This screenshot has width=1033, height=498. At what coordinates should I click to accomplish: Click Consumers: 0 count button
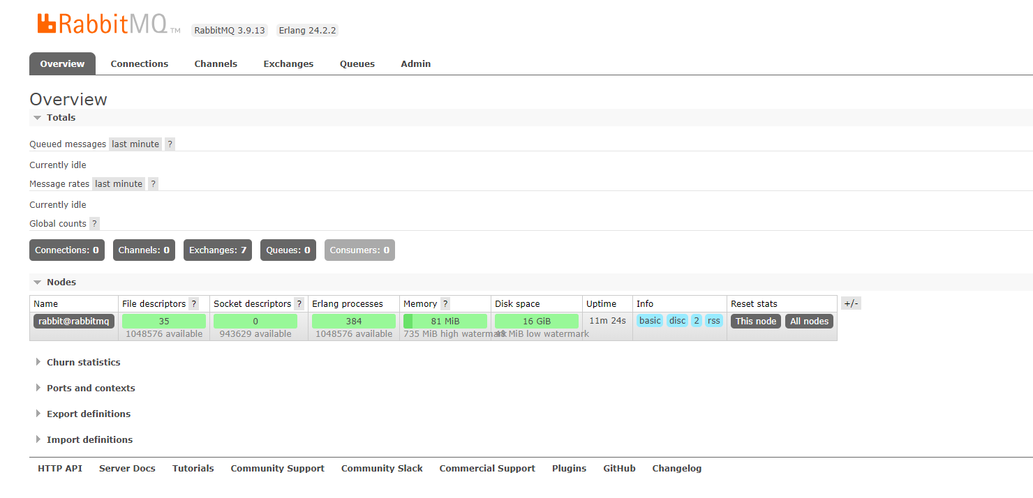pyautogui.click(x=359, y=250)
